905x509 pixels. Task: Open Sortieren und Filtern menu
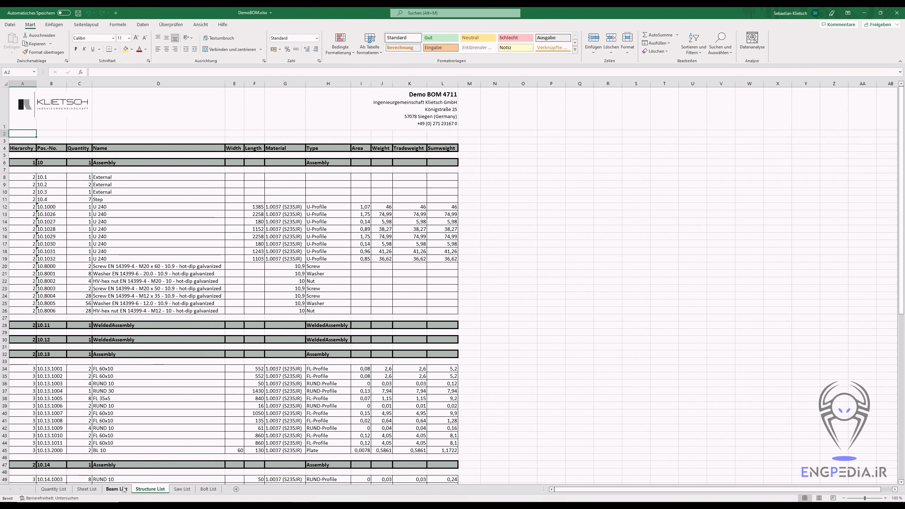[694, 44]
